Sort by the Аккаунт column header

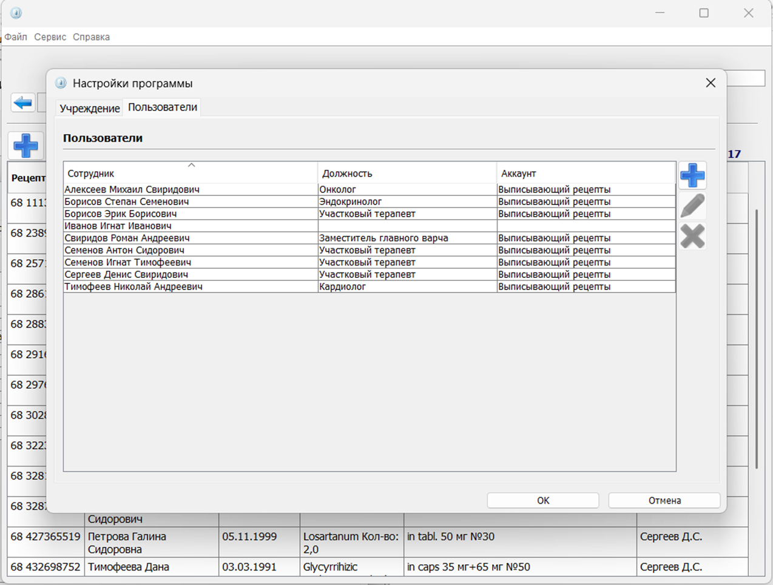(x=586, y=173)
